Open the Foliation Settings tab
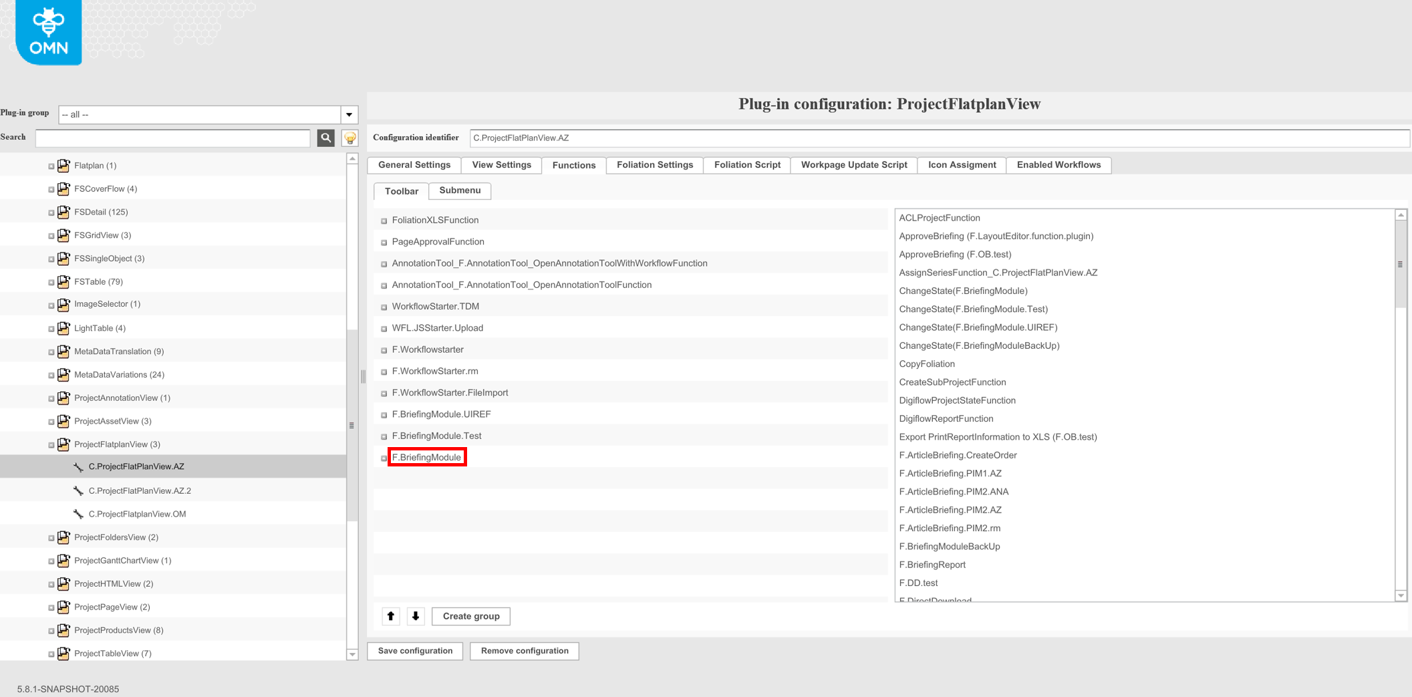Screen dimensions: 1412x697 coord(655,165)
